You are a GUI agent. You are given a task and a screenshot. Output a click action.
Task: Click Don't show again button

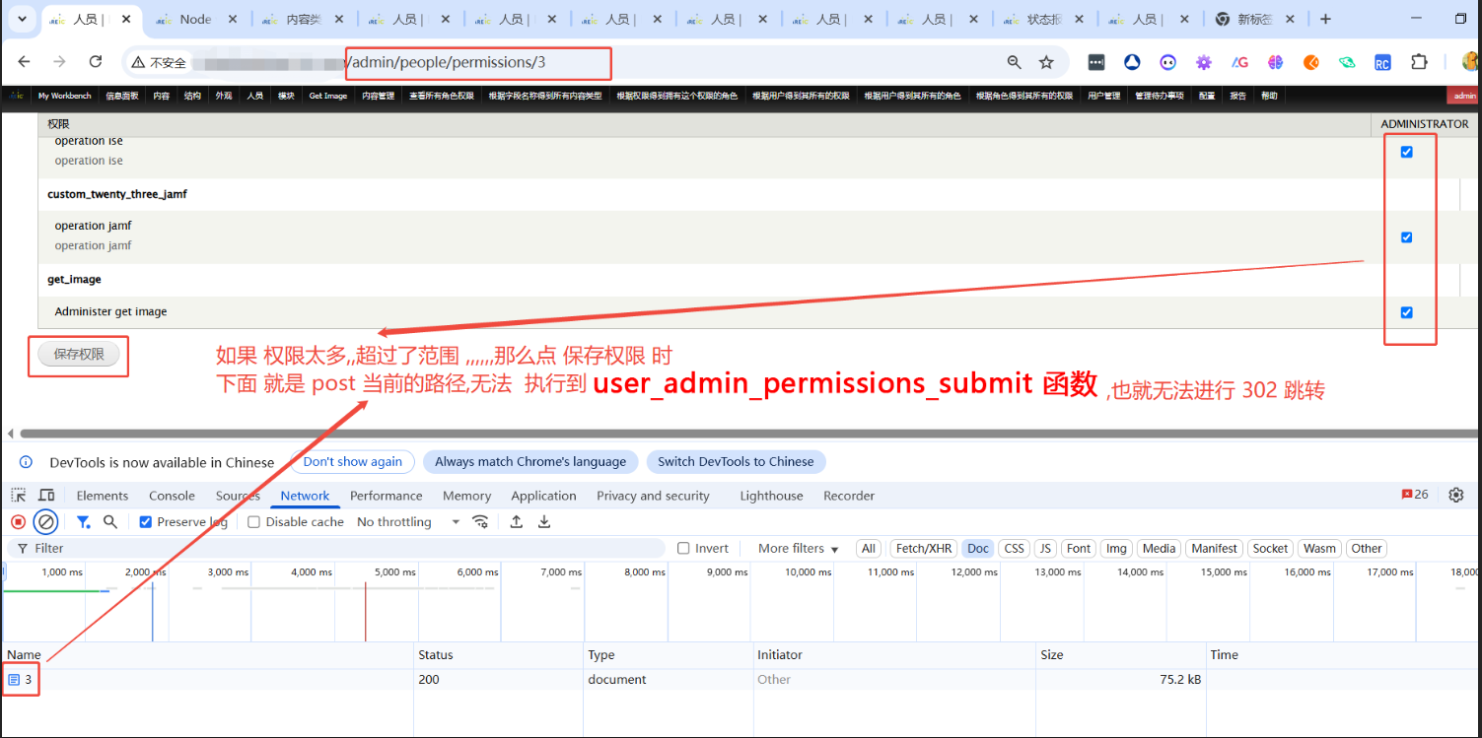352,461
